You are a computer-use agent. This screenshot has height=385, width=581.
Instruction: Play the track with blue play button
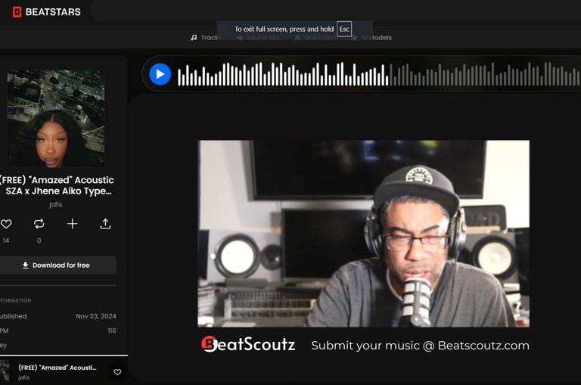160,74
